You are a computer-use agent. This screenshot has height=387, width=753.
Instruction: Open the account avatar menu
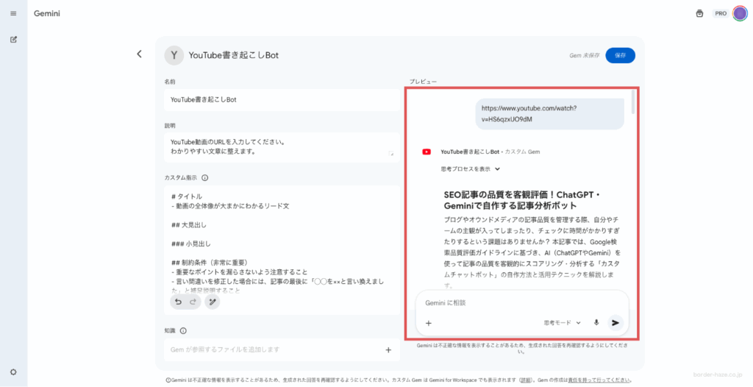(740, 13)
